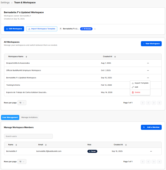166x170 pixels.
Task: Click the Oct 7, 2025 date cell
Action: [106, 70]
